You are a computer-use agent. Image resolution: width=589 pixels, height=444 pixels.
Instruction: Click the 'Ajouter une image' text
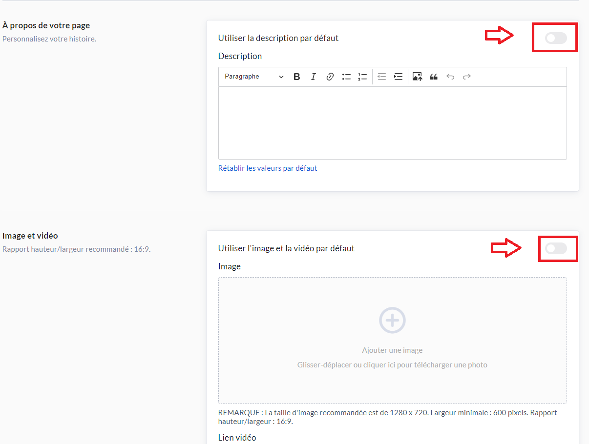pyautogui.click(x=392, y=350)
